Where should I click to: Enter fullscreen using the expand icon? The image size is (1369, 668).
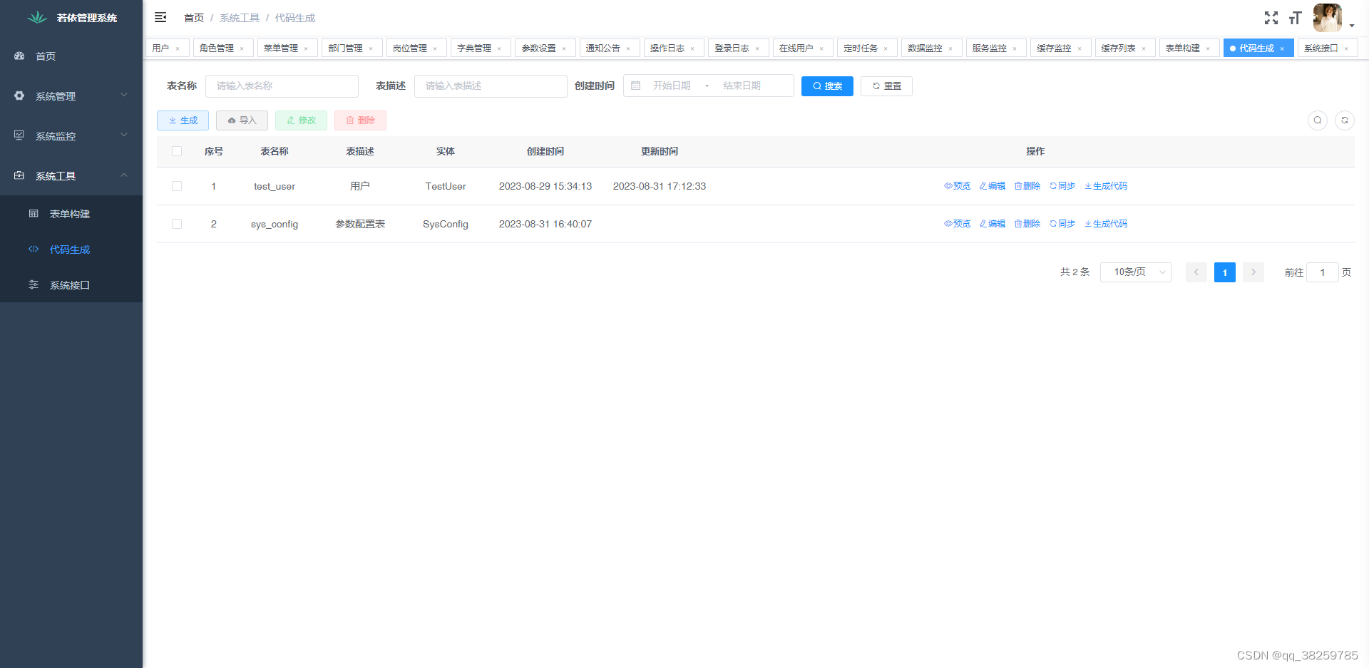click(1271, 18)
